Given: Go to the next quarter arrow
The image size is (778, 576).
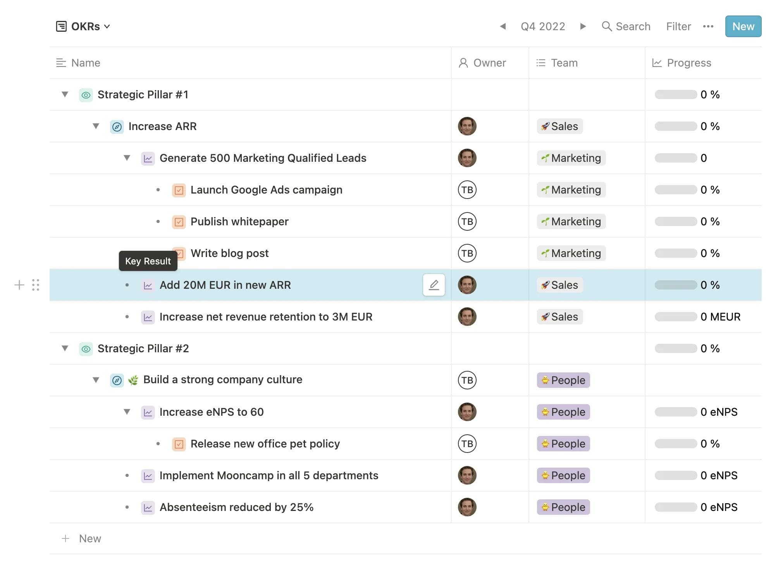Looking at the screenshot, I should (x=583, y=26).
